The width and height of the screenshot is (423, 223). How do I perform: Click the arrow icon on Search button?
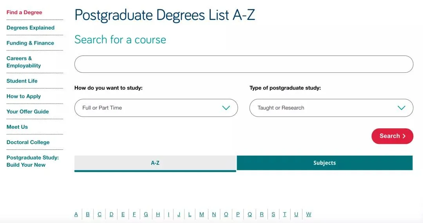pos(404,136)
